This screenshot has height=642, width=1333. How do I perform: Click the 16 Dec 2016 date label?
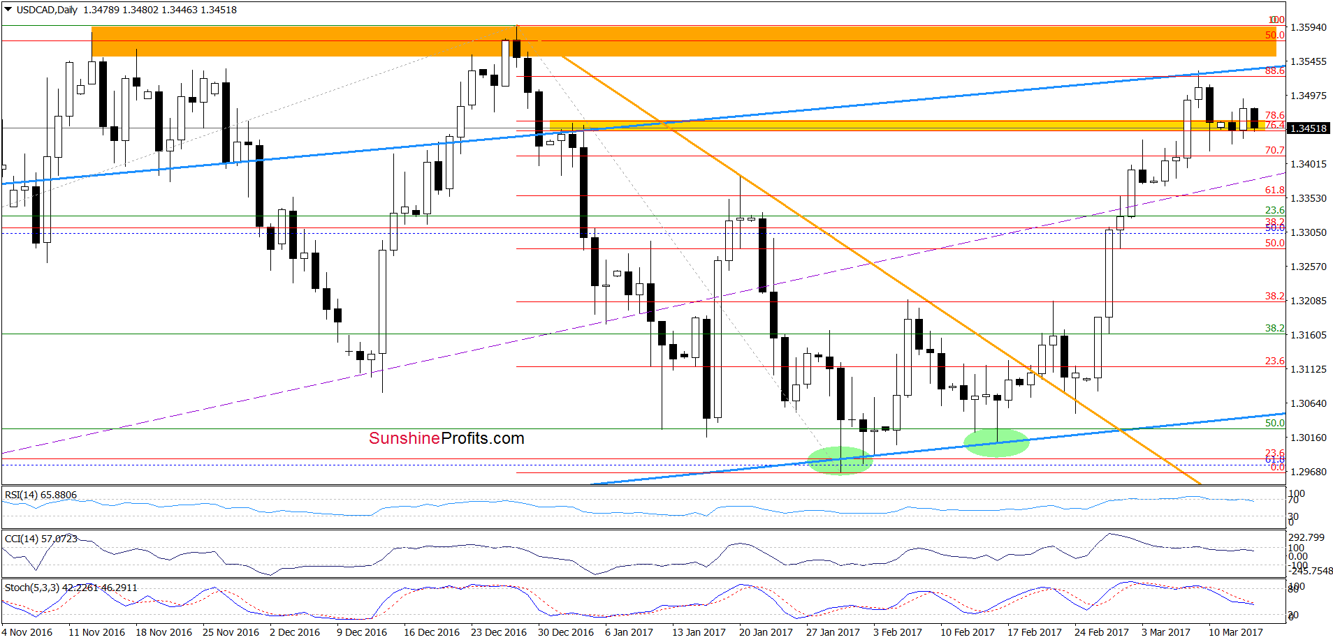click(x=432, y=632)
